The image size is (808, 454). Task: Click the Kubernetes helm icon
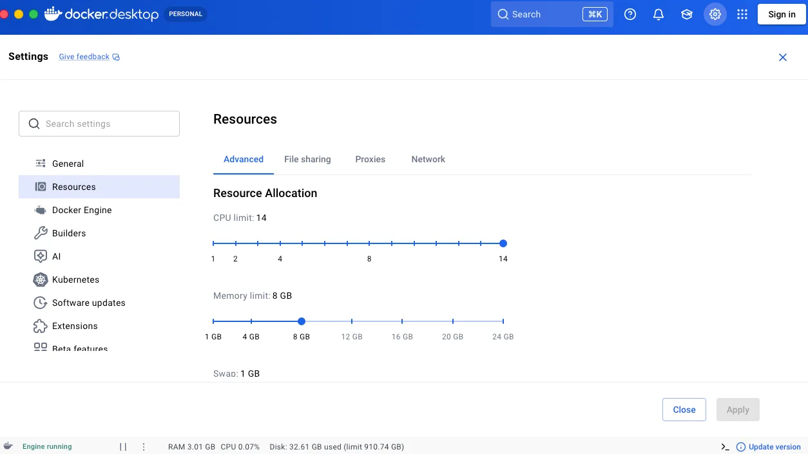tap(41, 279)
